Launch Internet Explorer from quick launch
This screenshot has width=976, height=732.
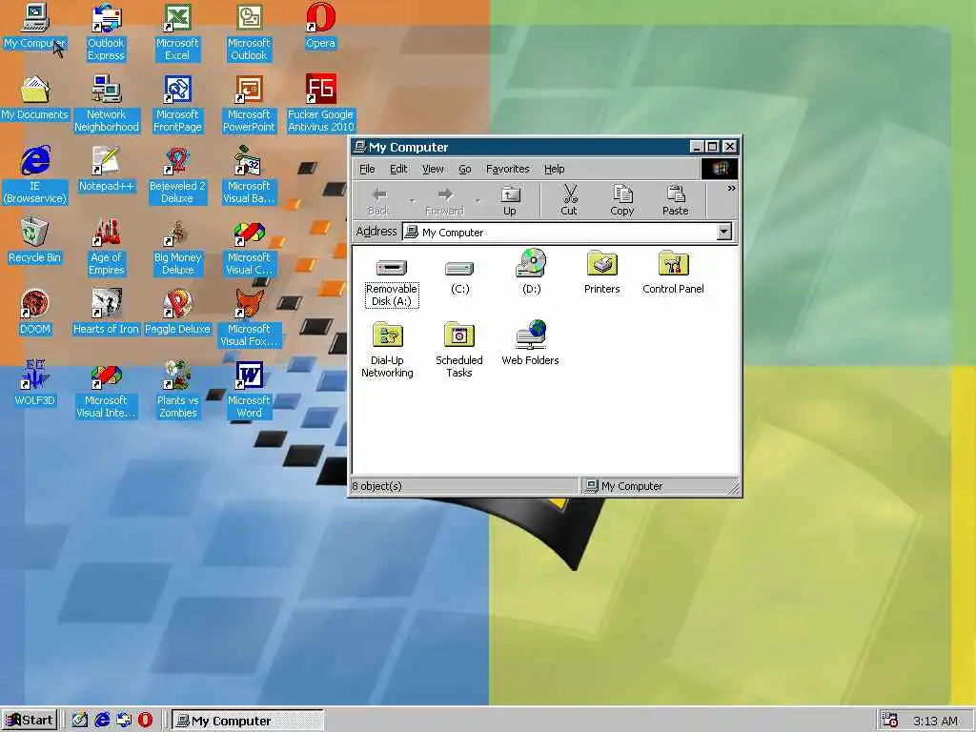click(x=102, y=721)
